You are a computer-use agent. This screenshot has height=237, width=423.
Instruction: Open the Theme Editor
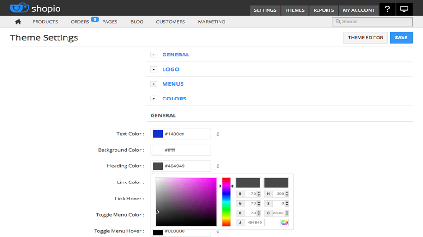[365, 38]
